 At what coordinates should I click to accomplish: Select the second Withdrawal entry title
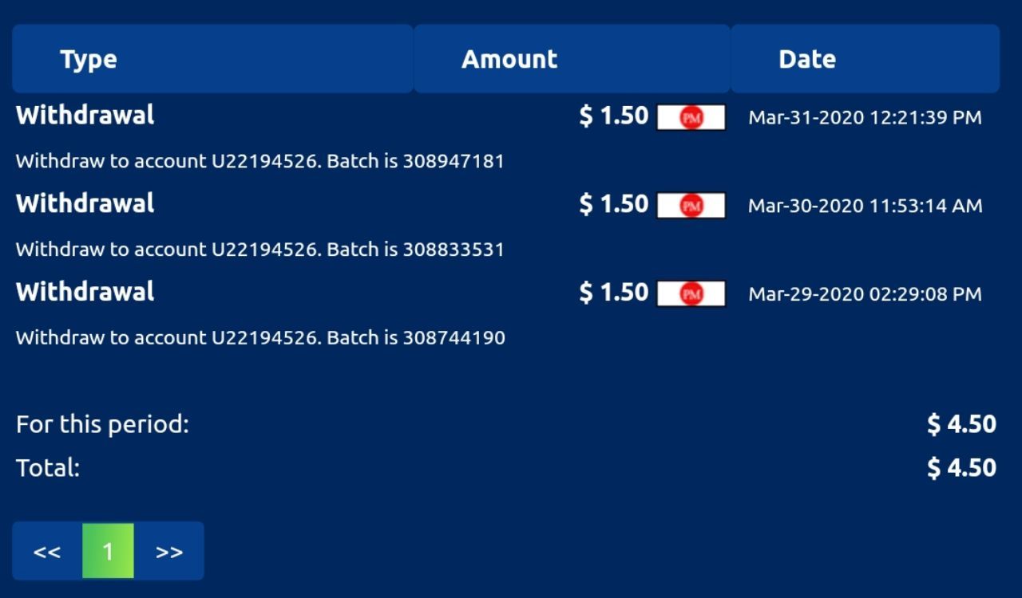click(x=85, y=204)
